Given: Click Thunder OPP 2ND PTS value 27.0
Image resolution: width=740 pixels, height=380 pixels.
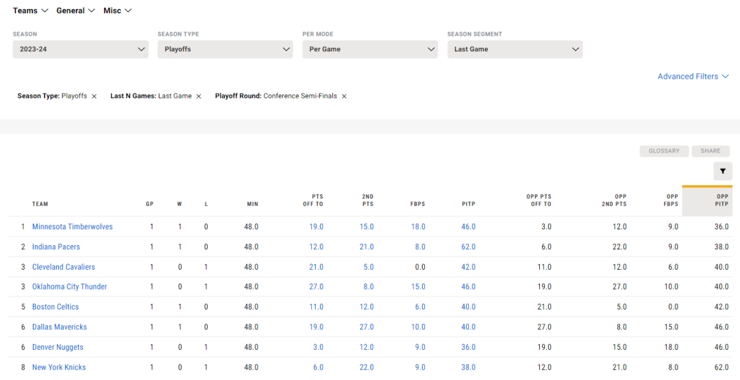Looking at the screenshot, I should 619,287.
